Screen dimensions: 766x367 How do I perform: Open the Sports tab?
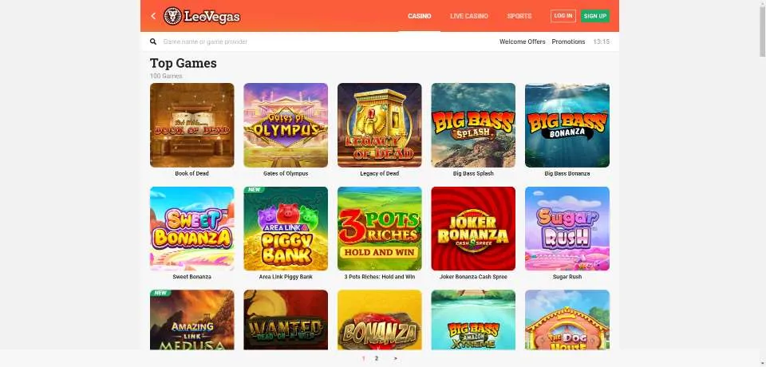pos(519,16)
